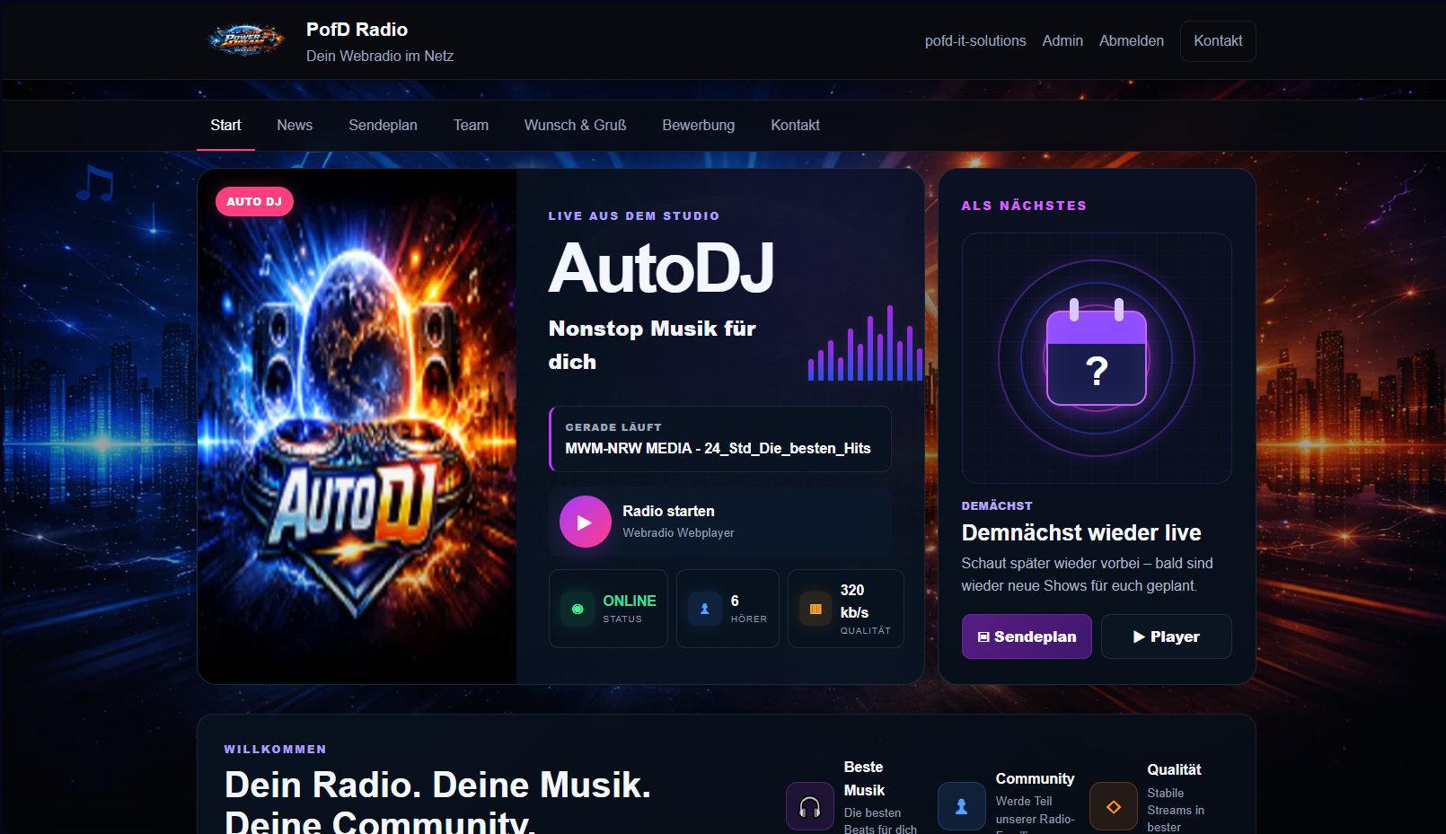Click the orange quality icon beside 320 kb/s
The width and height of the screenshot is (1446, 834).
point(816,609)
